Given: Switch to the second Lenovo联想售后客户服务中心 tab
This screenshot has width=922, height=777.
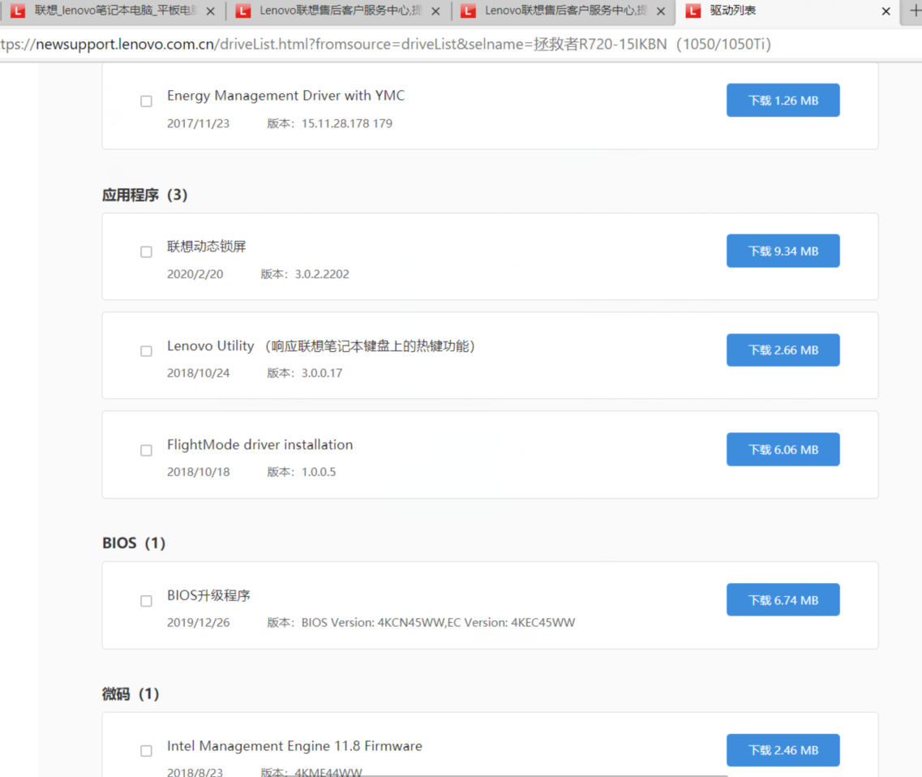Looking at the screenshot, I should 338,11.
